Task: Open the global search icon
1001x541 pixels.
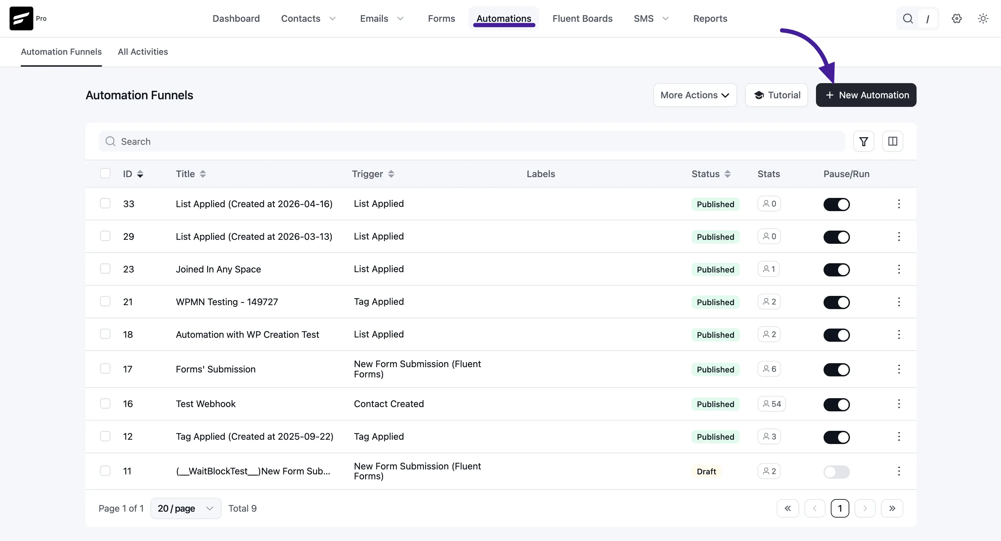Action: tap(908, 18)
